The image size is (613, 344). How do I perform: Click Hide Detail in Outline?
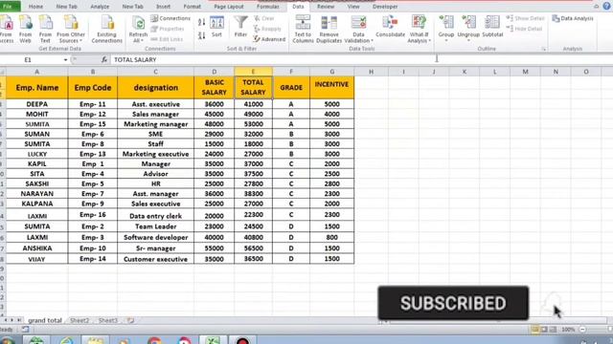pos(524,29)
